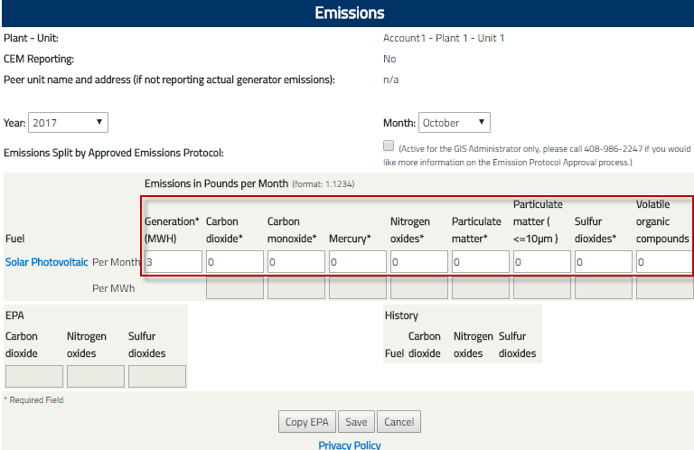Open the Solar Photovoltaic fuel link
This screenshot has height=450, width=694.
click(47, 262)
